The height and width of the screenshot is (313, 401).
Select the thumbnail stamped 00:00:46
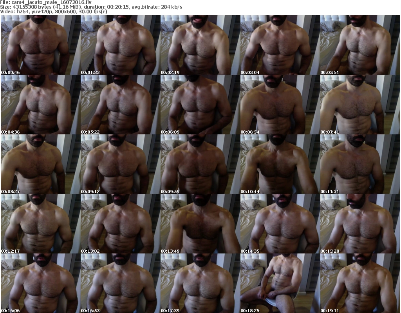40,45
